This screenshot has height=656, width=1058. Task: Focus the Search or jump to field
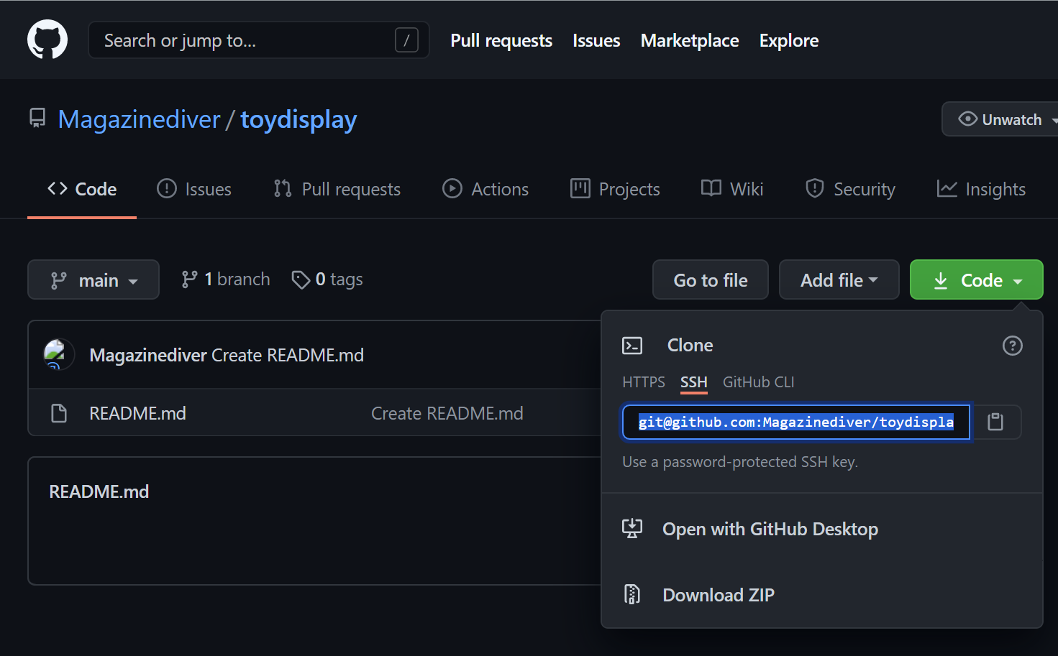pyautogui.click(x=258, y=40)
